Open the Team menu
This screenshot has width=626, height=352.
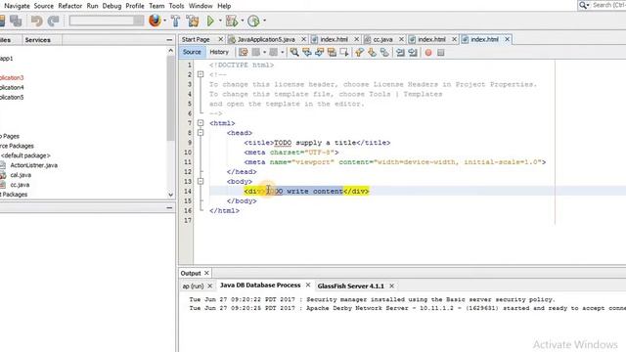(156, 6)
